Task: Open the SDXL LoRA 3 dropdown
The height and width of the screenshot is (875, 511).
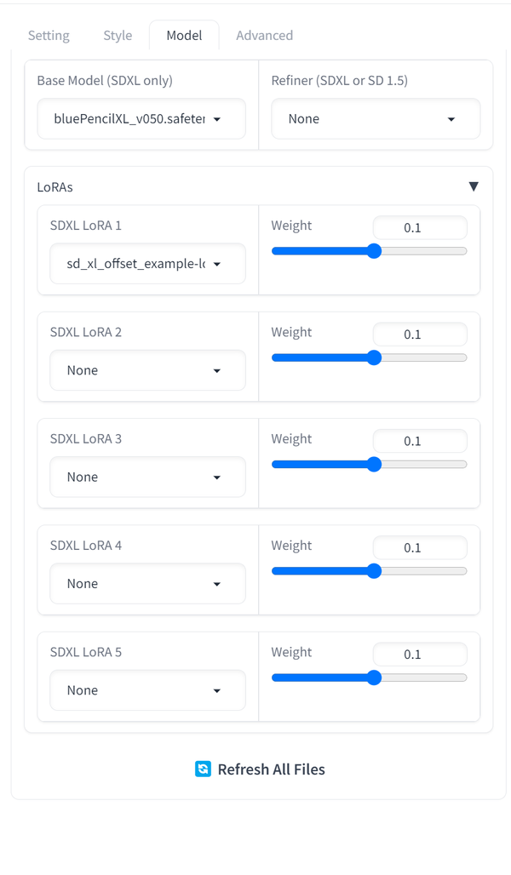Action: click(x=147, y=477)
